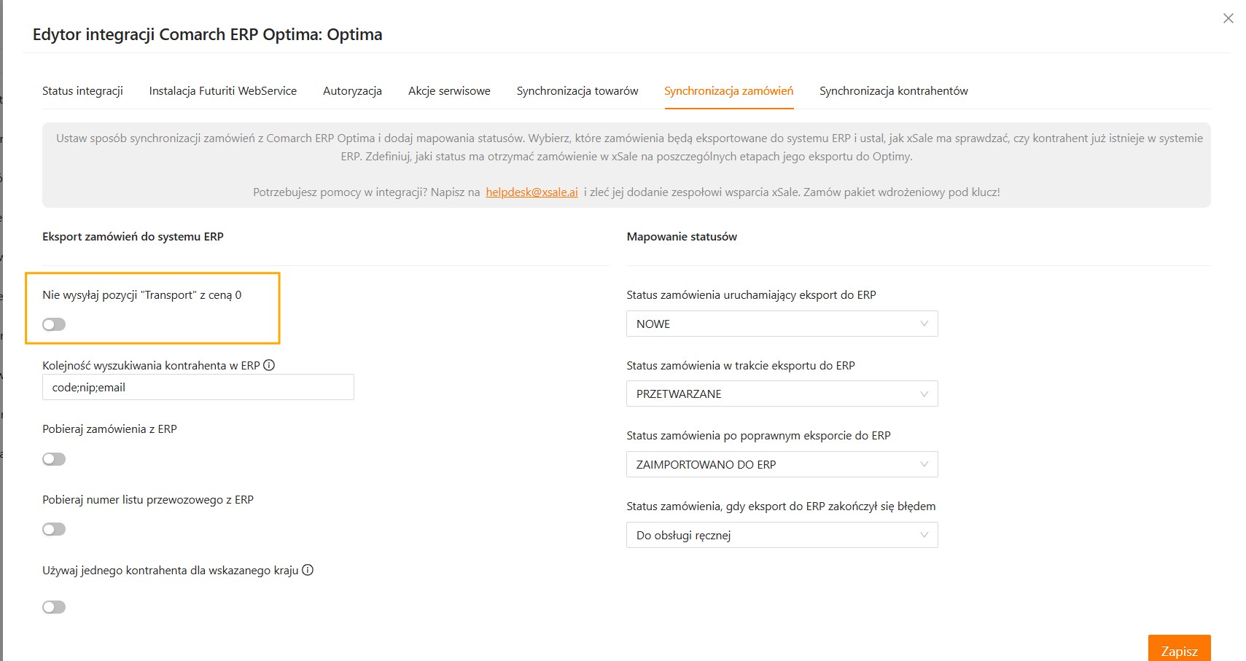This screenshot has width=1246, height=661.
Task: Close the integration editor dialog
Action: coord(1228,18)
